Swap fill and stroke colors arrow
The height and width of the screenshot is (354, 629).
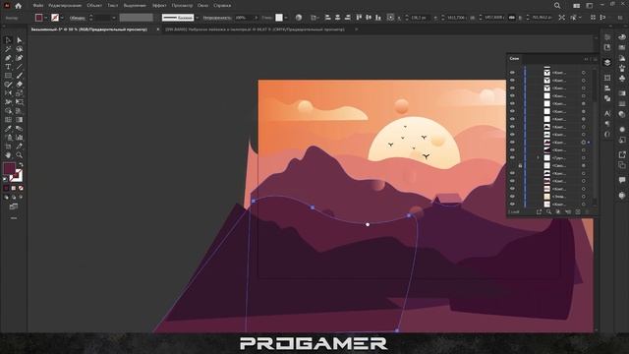tap(21, 164)
